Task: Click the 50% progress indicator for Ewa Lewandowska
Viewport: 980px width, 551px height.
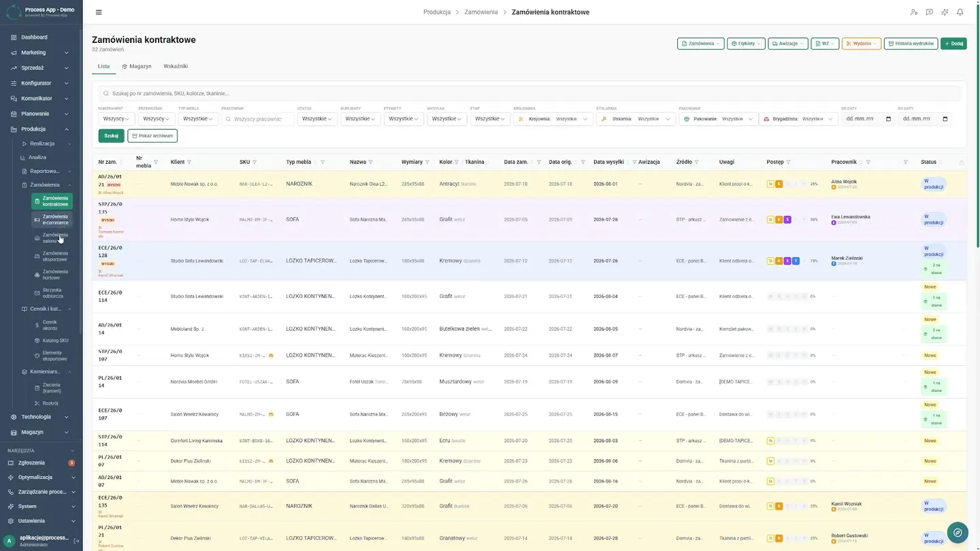Action: [814, 220]
